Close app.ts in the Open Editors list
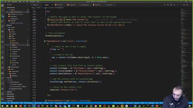The image size is (193, 108). (x=8, y=12)
